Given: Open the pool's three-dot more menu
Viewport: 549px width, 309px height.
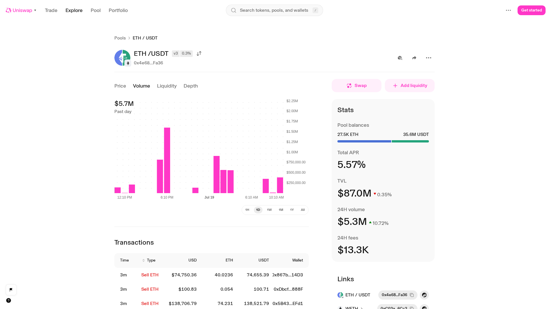Looking at the screenshot, I should click(429, 58).
